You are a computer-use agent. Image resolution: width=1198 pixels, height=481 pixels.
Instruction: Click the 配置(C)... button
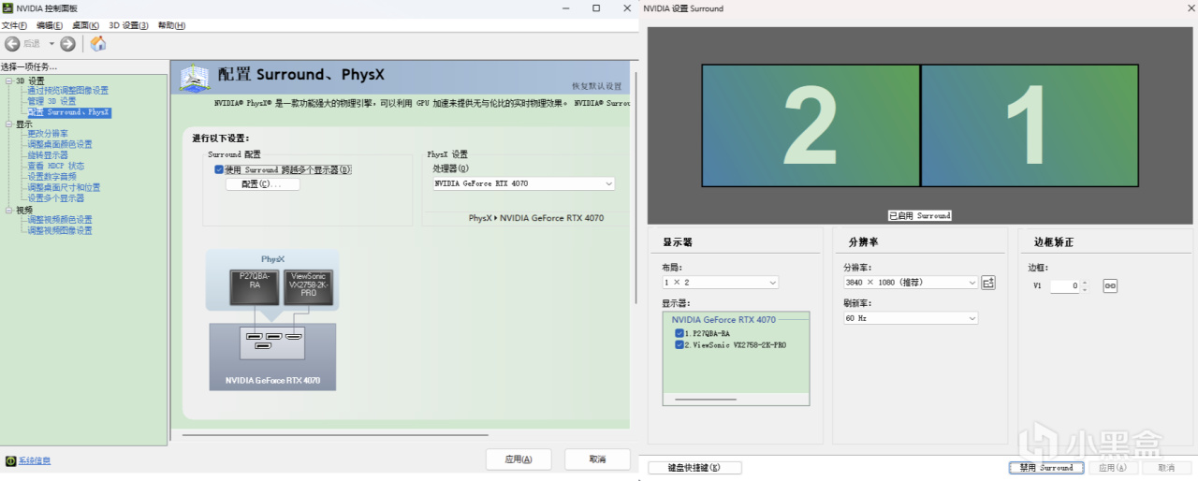[x=263, y=184]
